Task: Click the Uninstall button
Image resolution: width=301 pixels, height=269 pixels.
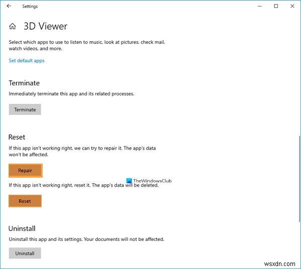Action: tap(25, 253)
